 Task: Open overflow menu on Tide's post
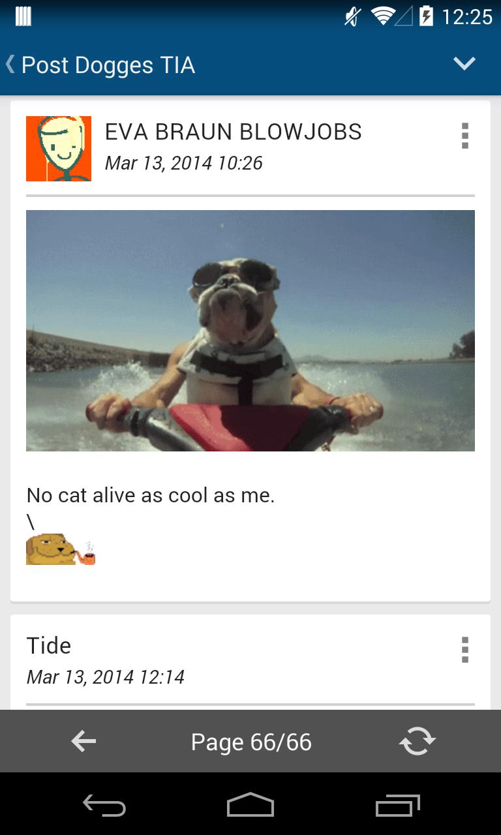(x=465, y=650)
